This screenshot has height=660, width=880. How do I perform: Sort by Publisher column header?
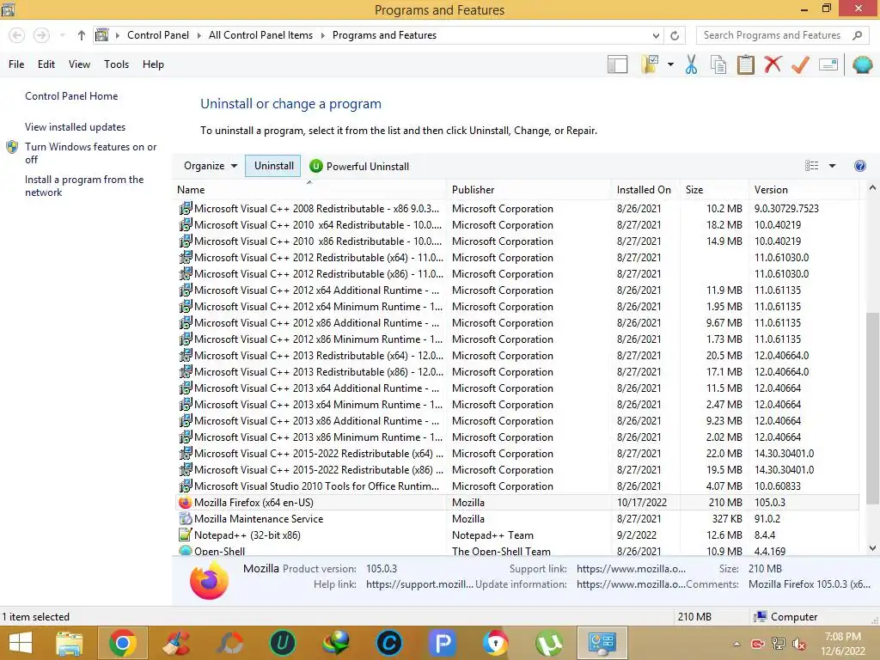click(x=529, y=190)
